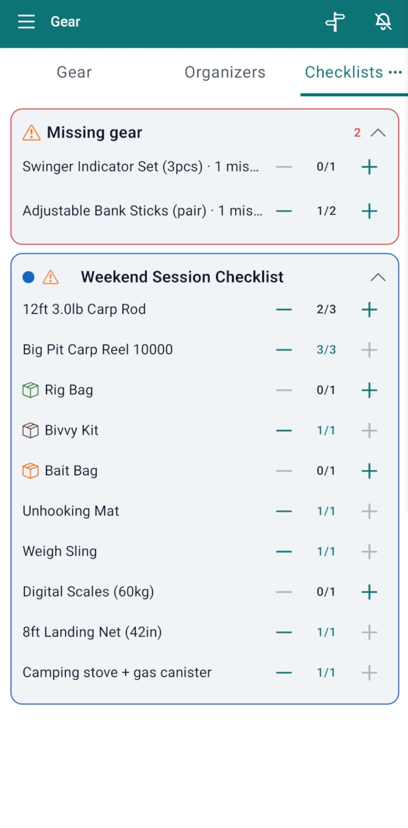Switch to the Gear tab
408x828 pixels.
(74, 72)
